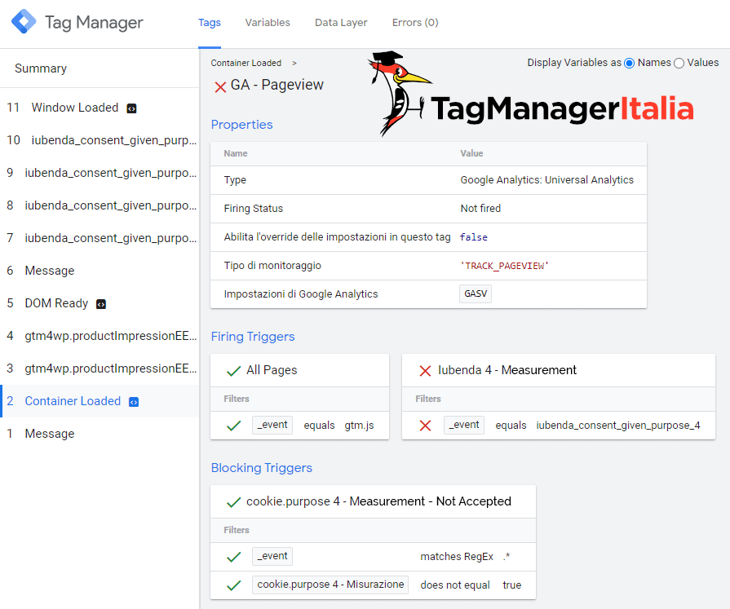Open the GASV variable chip
Image resolution: width=730 pixels, height=609 pixels.
476,294
